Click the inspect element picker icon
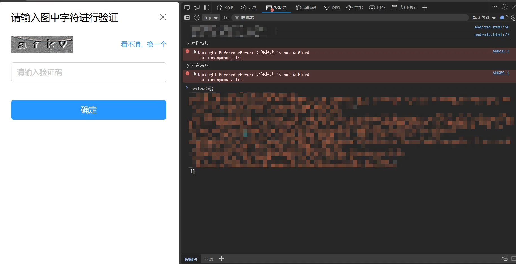The height and width of the screenshot is (264, 516). point(187,8)
